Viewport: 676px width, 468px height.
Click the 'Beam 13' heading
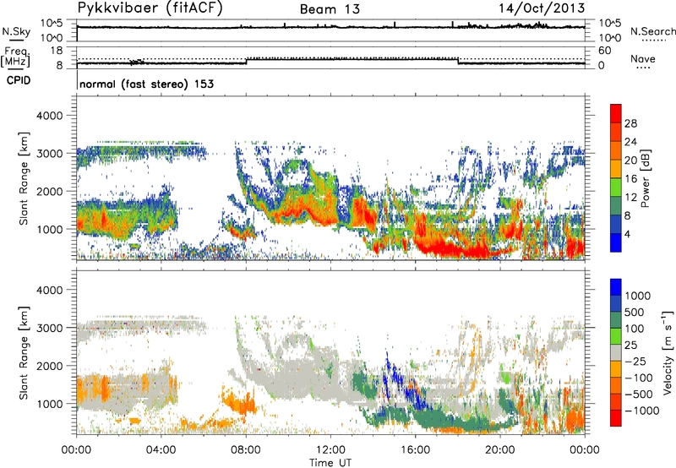[330, 9]
